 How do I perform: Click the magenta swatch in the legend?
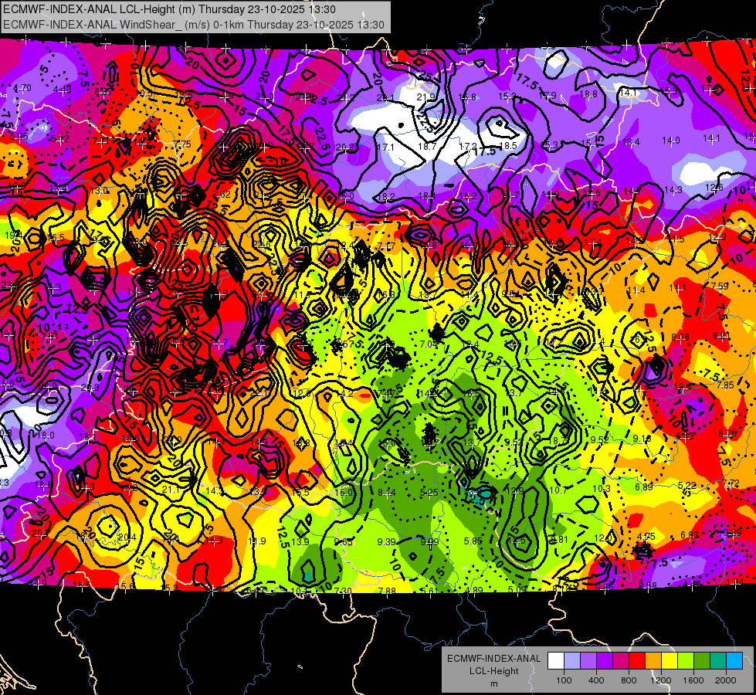click(x=621, y=661)
